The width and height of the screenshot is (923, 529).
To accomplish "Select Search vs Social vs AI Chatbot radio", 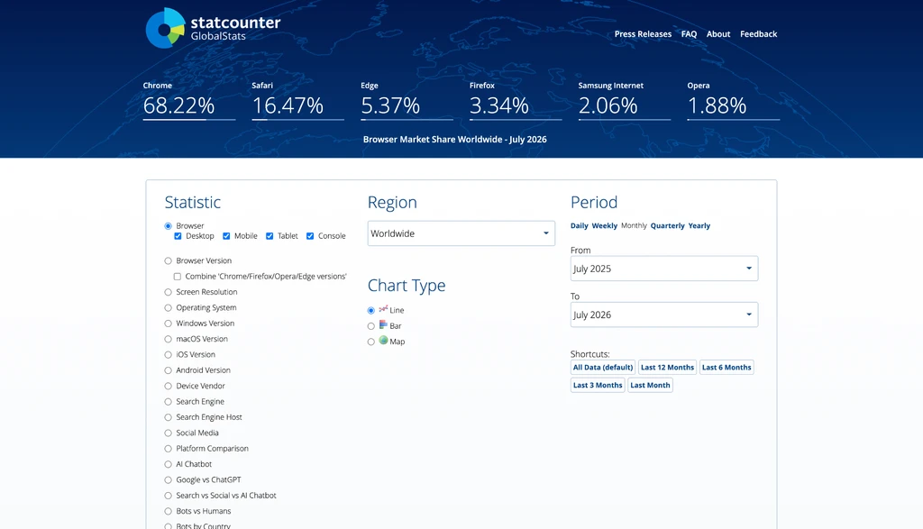I will (169, 496).
